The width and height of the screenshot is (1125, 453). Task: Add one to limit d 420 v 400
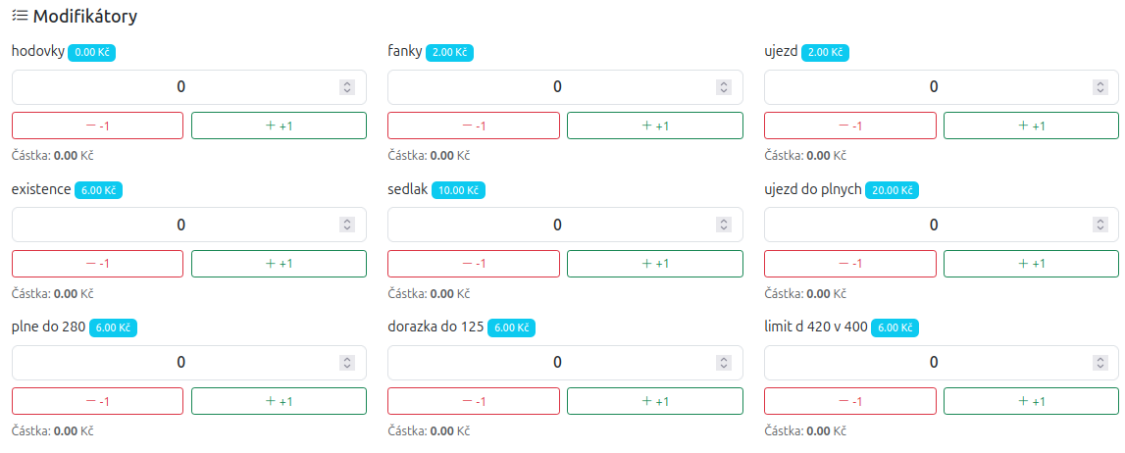tap(1031, 401)
